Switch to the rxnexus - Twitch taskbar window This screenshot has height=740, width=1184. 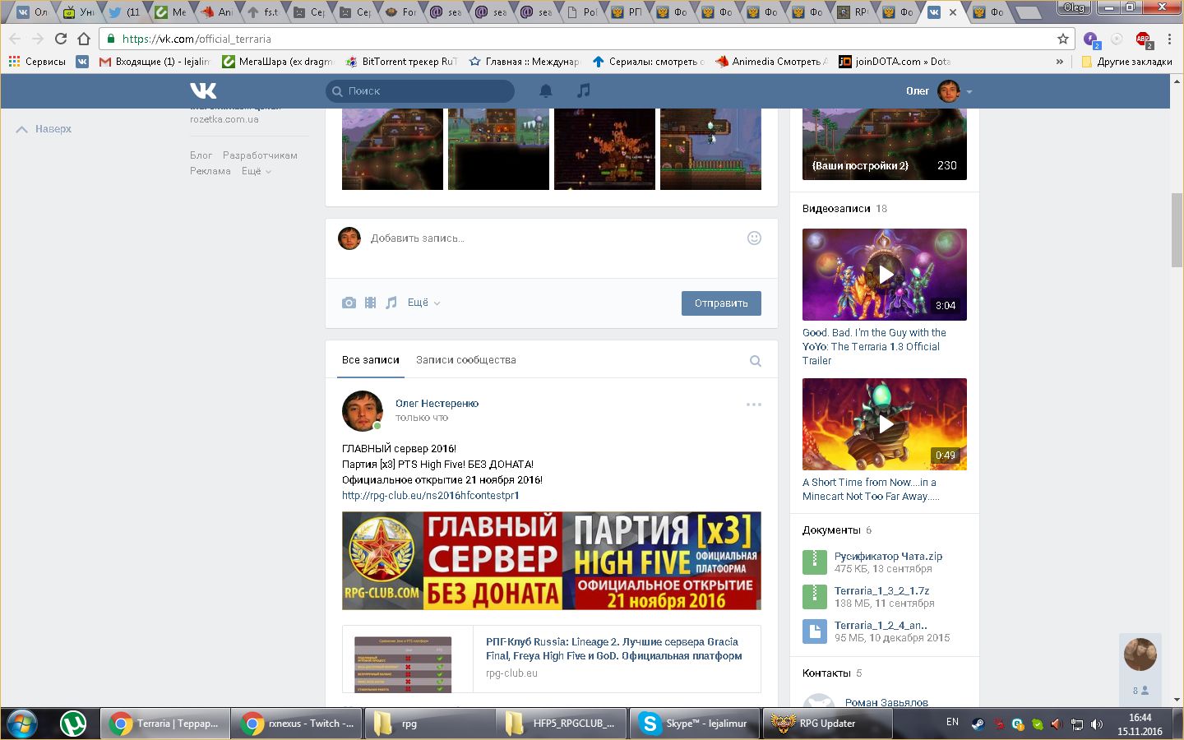click(x=297, y=724)
